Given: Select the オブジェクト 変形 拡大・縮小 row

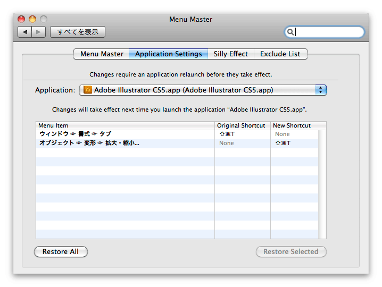Looking at the screenshot, I should 177,143.
